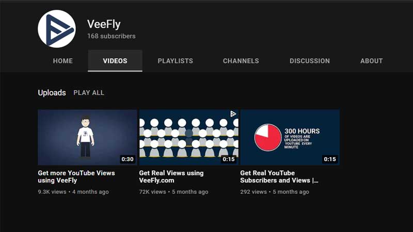This screenshot has height=232, width=413.
Task: Open the CHANNELS tab
Action: pos(241,61)
